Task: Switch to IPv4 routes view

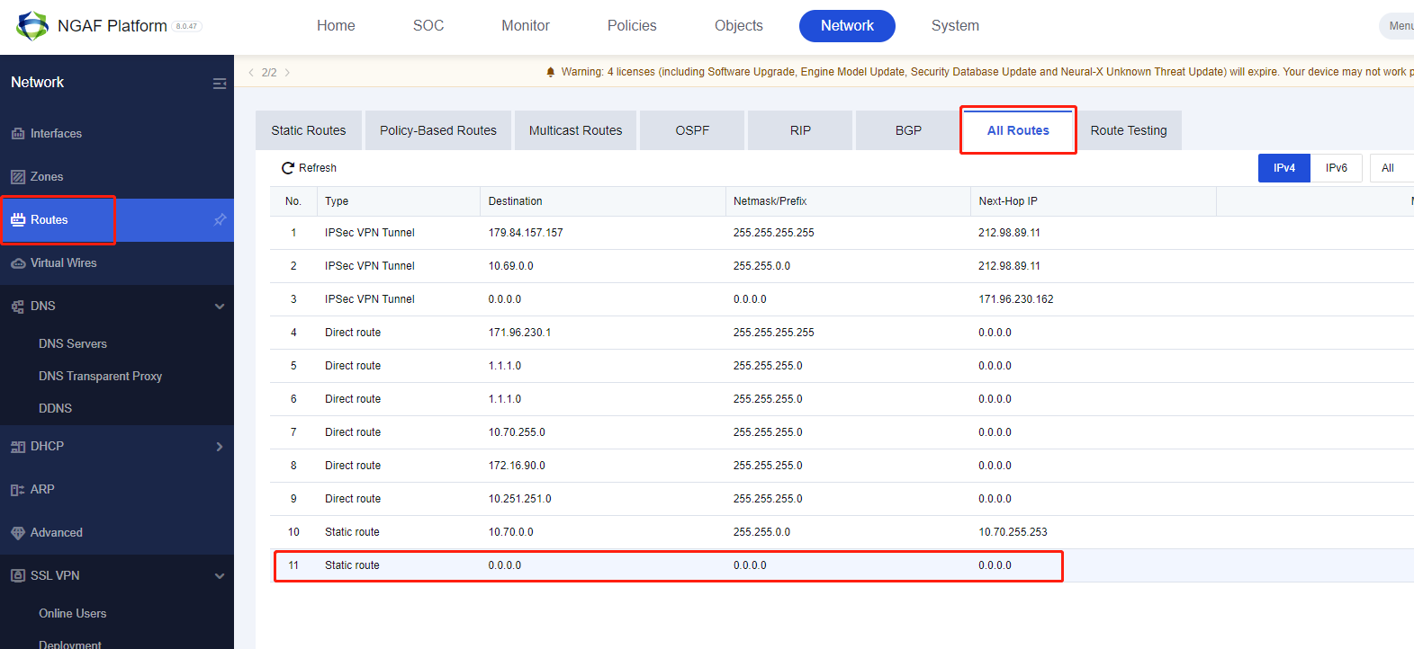Action: (x=1284, y=168)
